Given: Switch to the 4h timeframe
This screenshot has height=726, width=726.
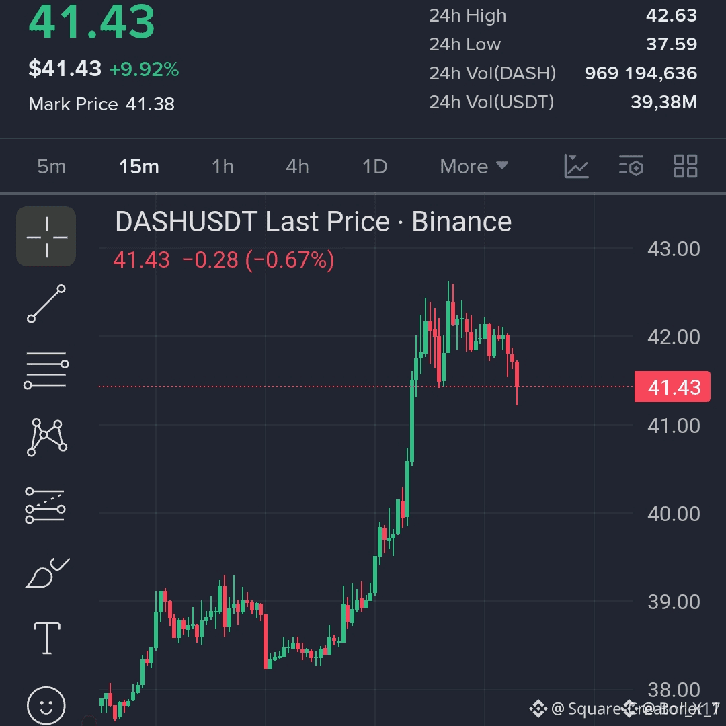Looking at the screenshot, I should pyautogui.click(x=297, y=167).
